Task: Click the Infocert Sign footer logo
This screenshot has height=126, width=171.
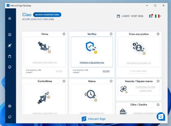Action: pos(94,119)
